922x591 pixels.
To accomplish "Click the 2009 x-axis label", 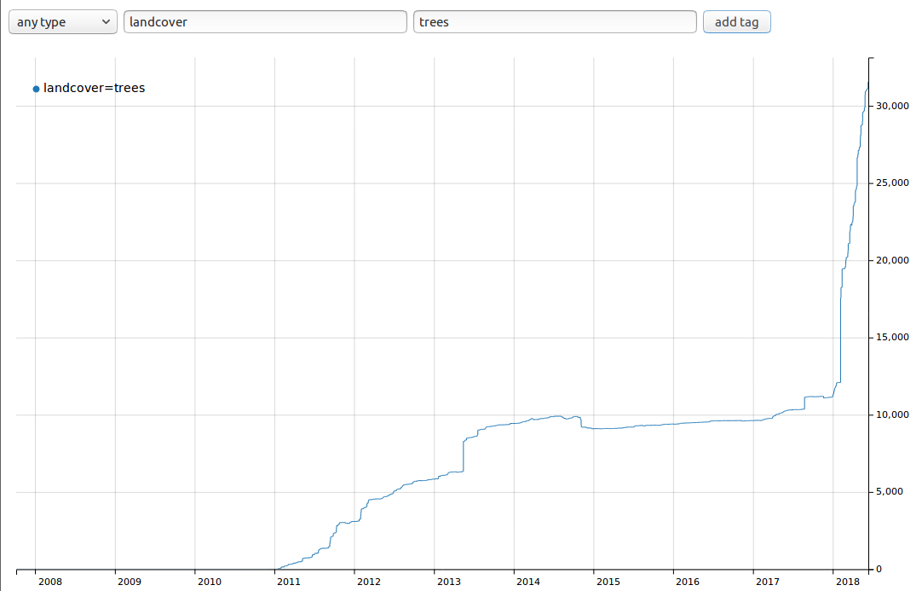I will (x=130, y=582).
